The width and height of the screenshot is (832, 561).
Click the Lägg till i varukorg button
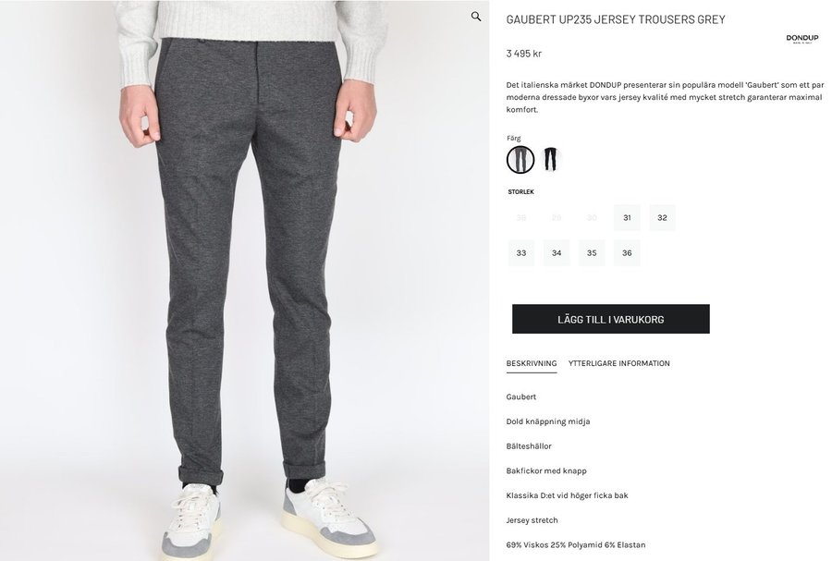pyautogui.click(x=611, y=319)
